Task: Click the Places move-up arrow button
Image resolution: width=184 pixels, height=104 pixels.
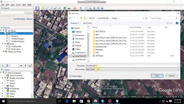Action: click(21, 66)
